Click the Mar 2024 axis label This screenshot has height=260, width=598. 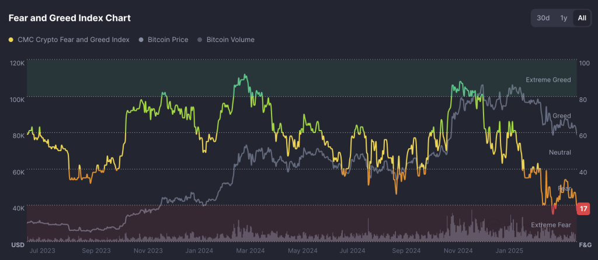click(251, 251)
